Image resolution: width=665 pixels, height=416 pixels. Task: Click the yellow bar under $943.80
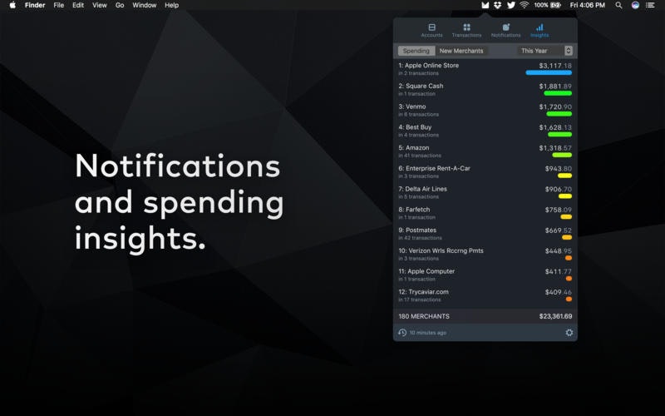tap(565, 176)
